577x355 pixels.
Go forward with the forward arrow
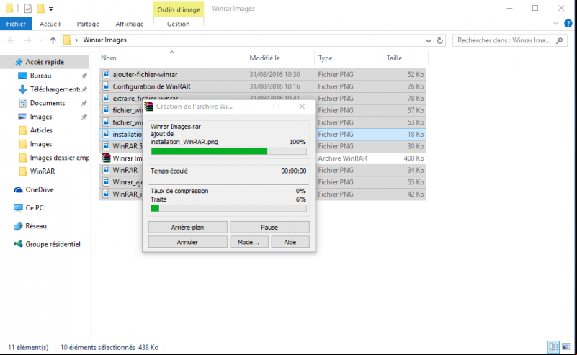pyautogui.click(x=27, y=40)
